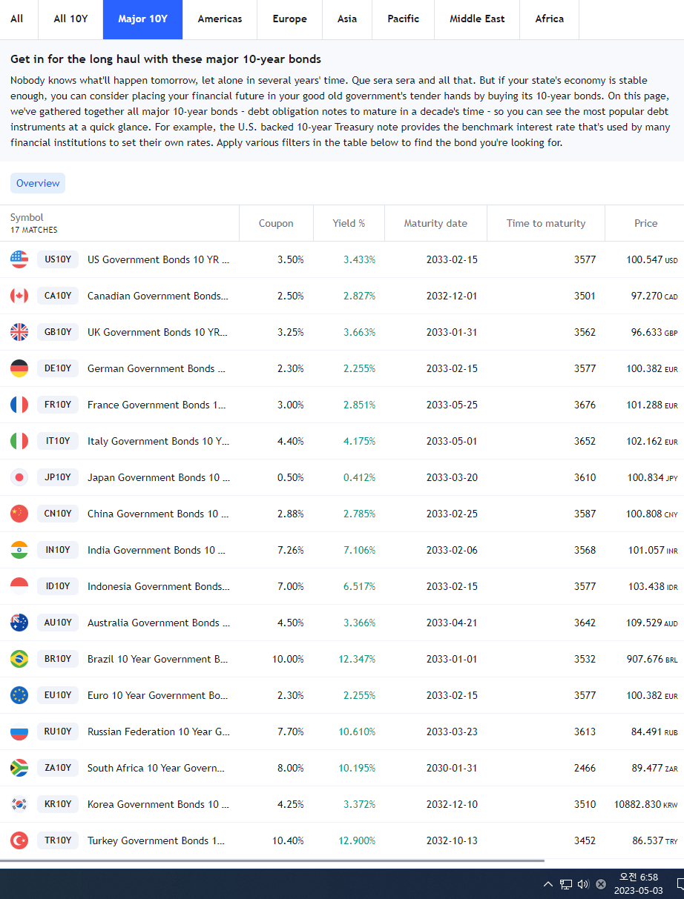Click the Turkey flag icon
Image resolution: width=684 pixels, height=899 pixels.
pyautogui.click(x=19, y=840)
